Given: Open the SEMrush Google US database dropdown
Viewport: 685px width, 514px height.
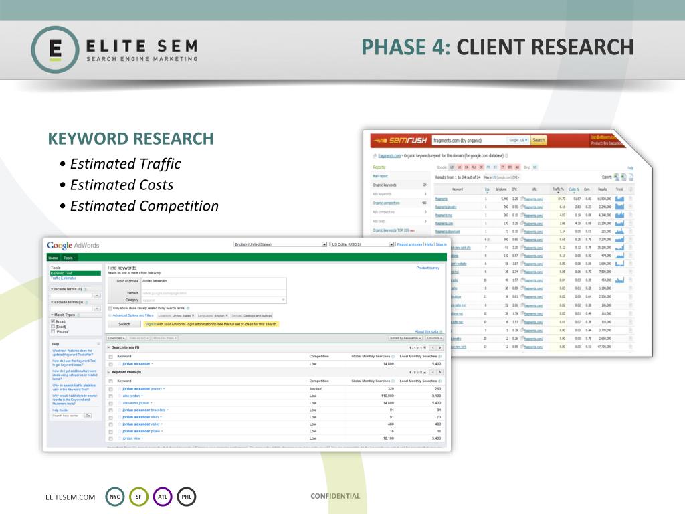Looking at the screenshot, I should [518, 140].
